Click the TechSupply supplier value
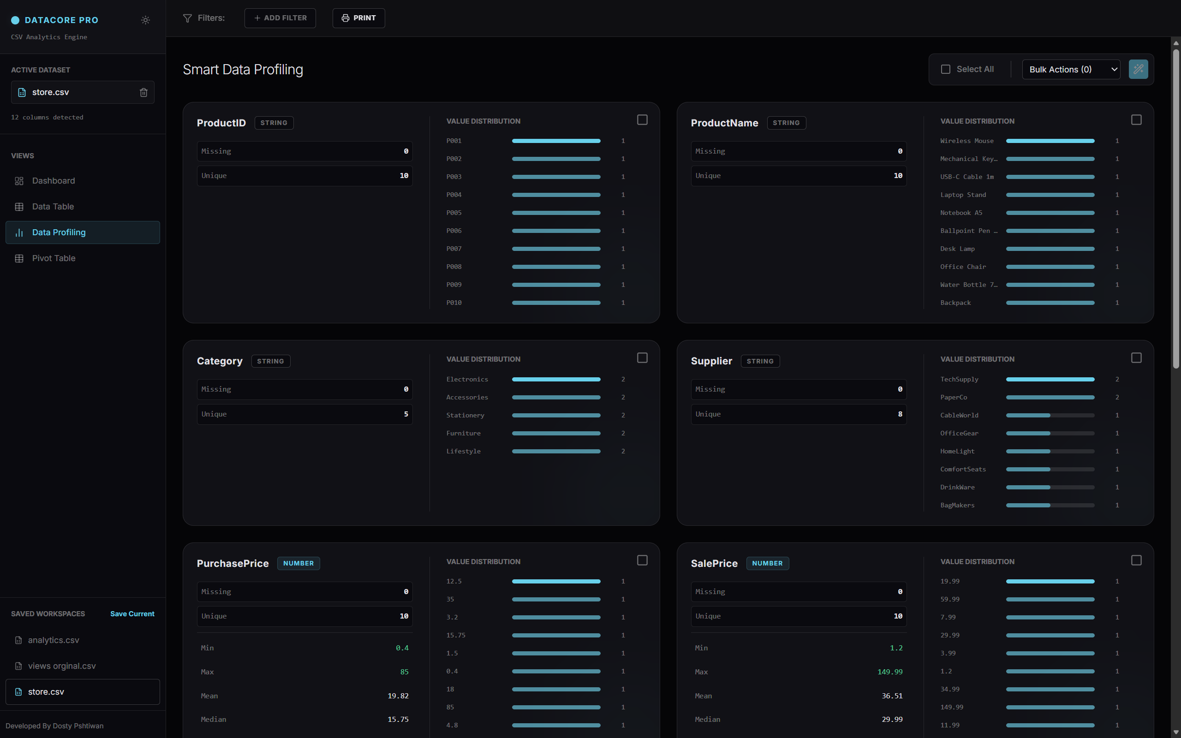The height and width of the screenshot is (738, 1181). pos(959,379)
